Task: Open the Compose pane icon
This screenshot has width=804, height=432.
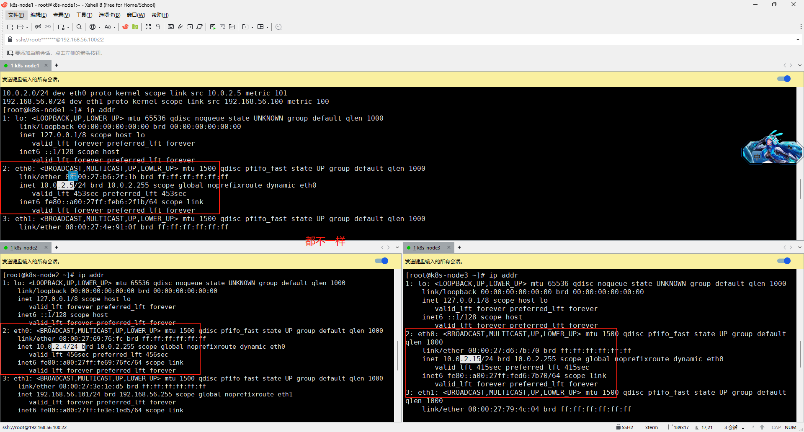Action: [232, 27]
